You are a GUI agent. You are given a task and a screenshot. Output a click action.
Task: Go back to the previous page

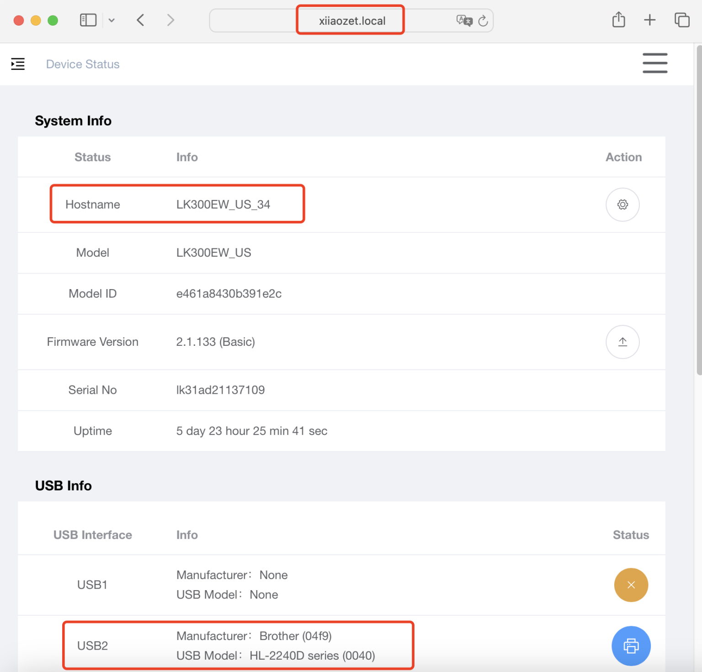point(141,20)
